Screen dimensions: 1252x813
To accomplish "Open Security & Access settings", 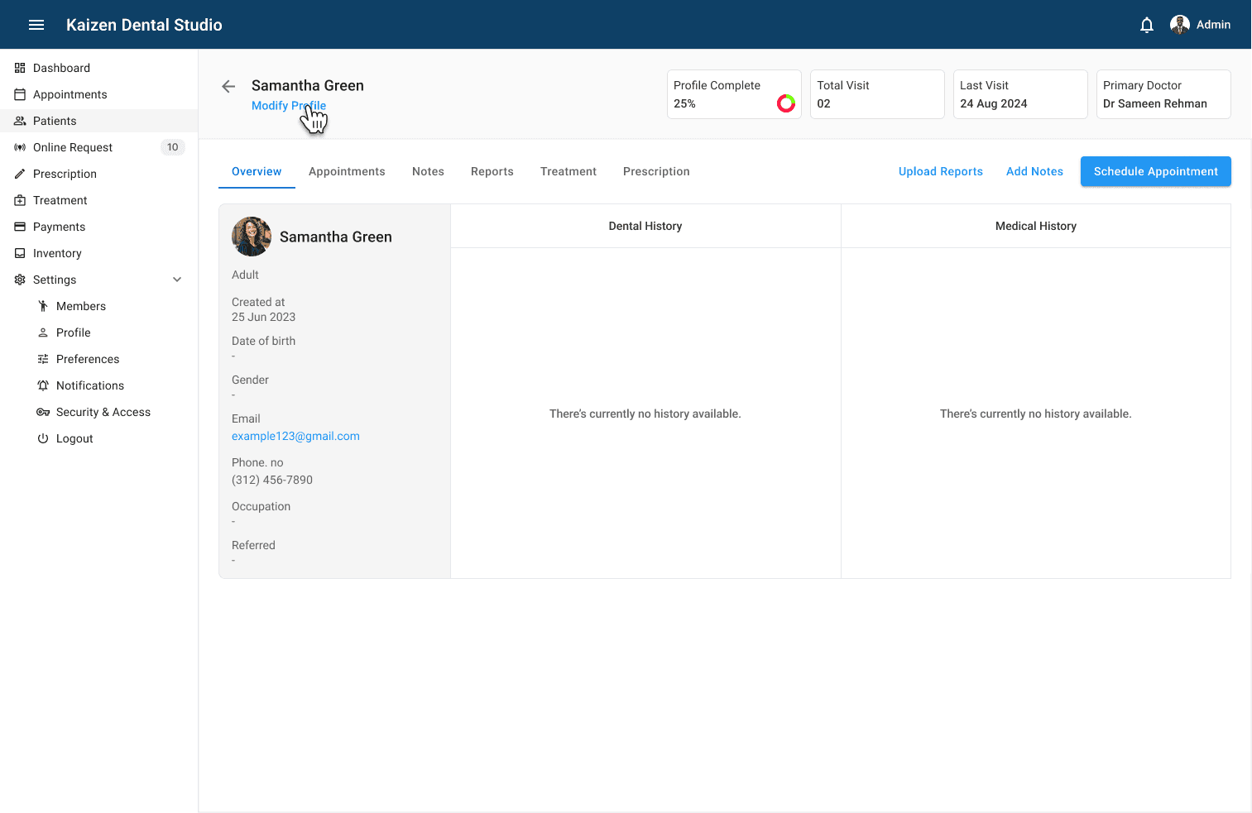I will [x=103, y=412].
